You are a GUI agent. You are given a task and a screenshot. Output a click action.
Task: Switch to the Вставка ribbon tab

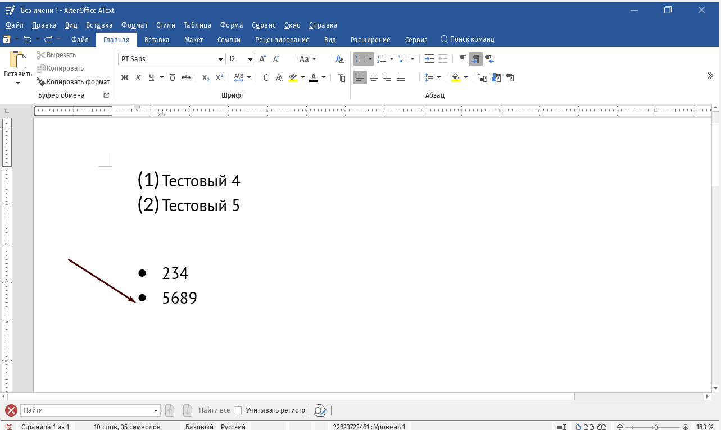(x=157, y=40)
